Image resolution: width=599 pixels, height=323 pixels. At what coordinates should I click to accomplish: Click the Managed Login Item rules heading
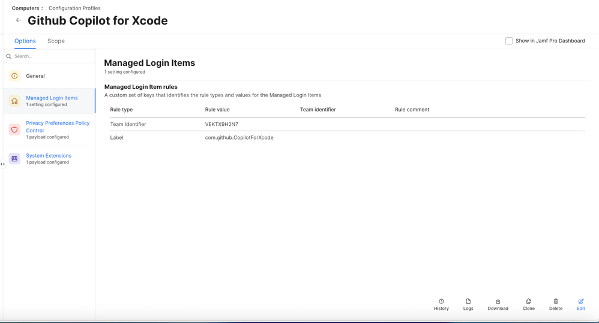[141, 87]
